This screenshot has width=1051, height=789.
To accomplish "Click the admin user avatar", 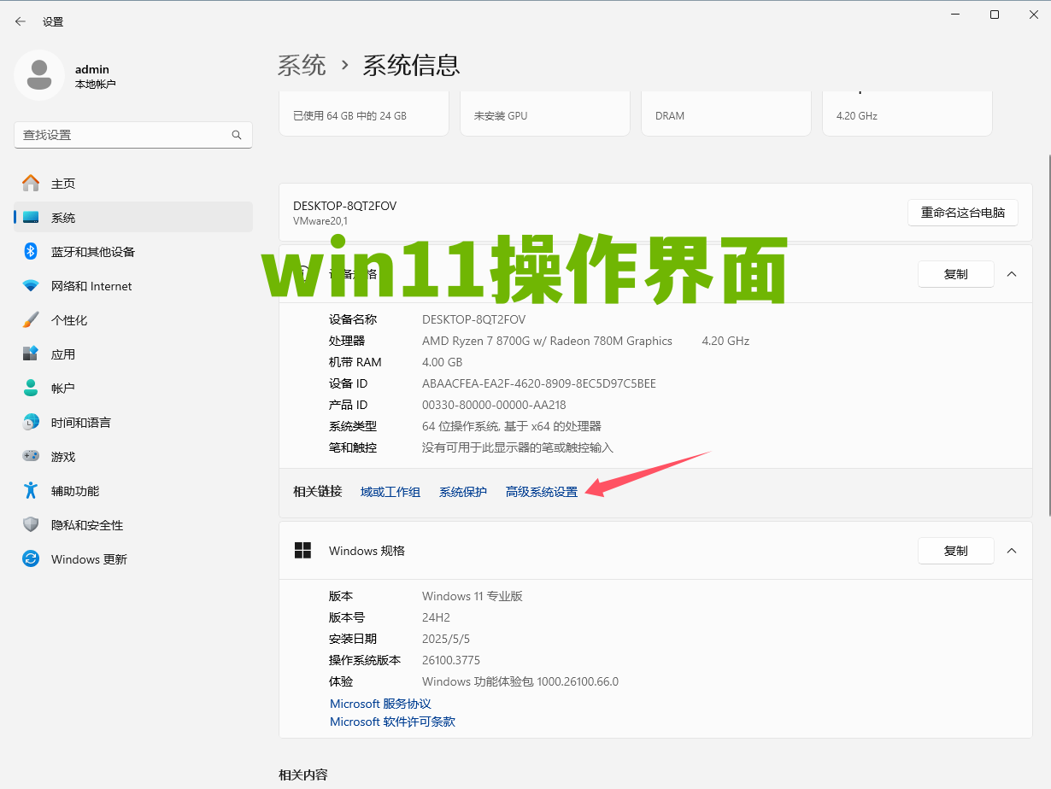I will point(39,75).
